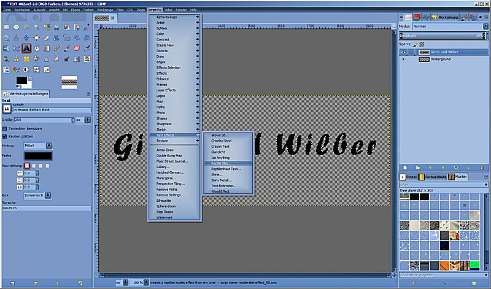Click the Farbe black color button
The image size is (491, 289).
(x=38, y=156)
